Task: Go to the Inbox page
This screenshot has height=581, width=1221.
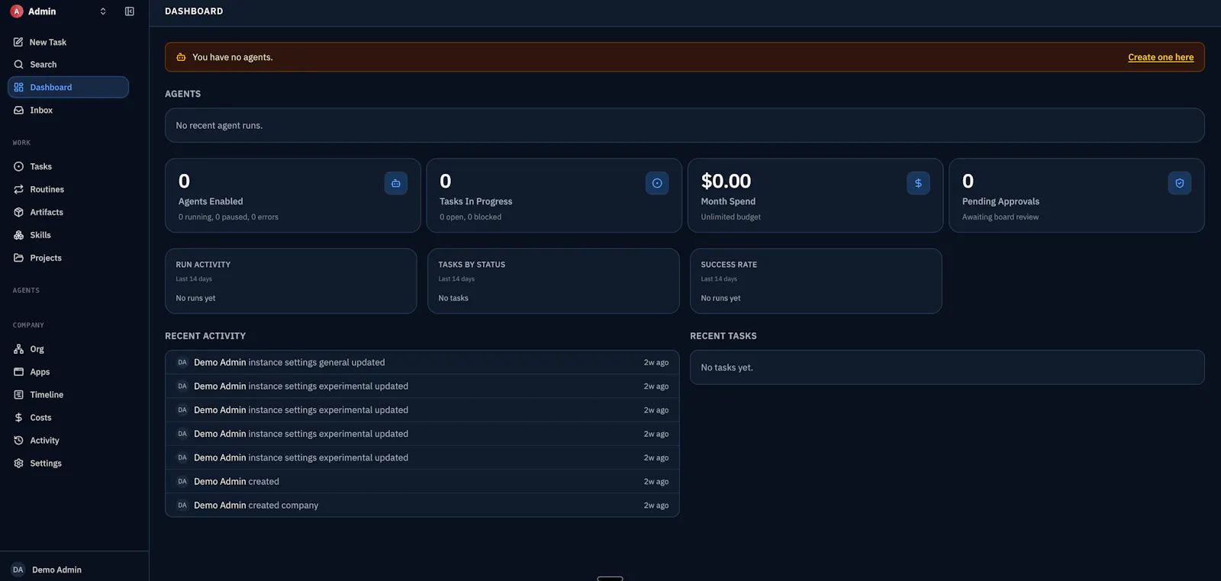Action: click(x=69, y=111)
